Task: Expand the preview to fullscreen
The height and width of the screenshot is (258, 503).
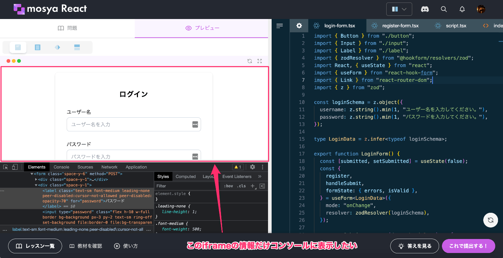Action: coord(260,61)
